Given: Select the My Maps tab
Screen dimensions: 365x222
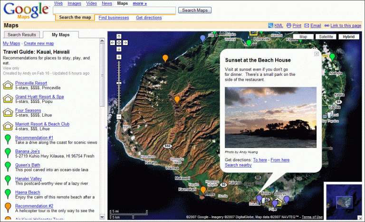Looking at the screenshot, I should (x=61, y=35).
